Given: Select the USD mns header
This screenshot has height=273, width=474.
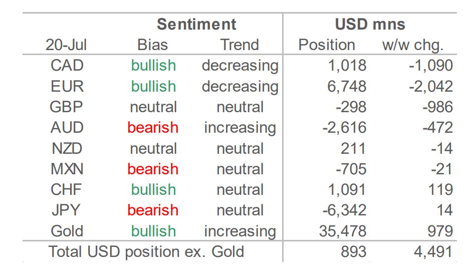Looking at the screenshot, I should pyautogui.click(x=370, y=24).
